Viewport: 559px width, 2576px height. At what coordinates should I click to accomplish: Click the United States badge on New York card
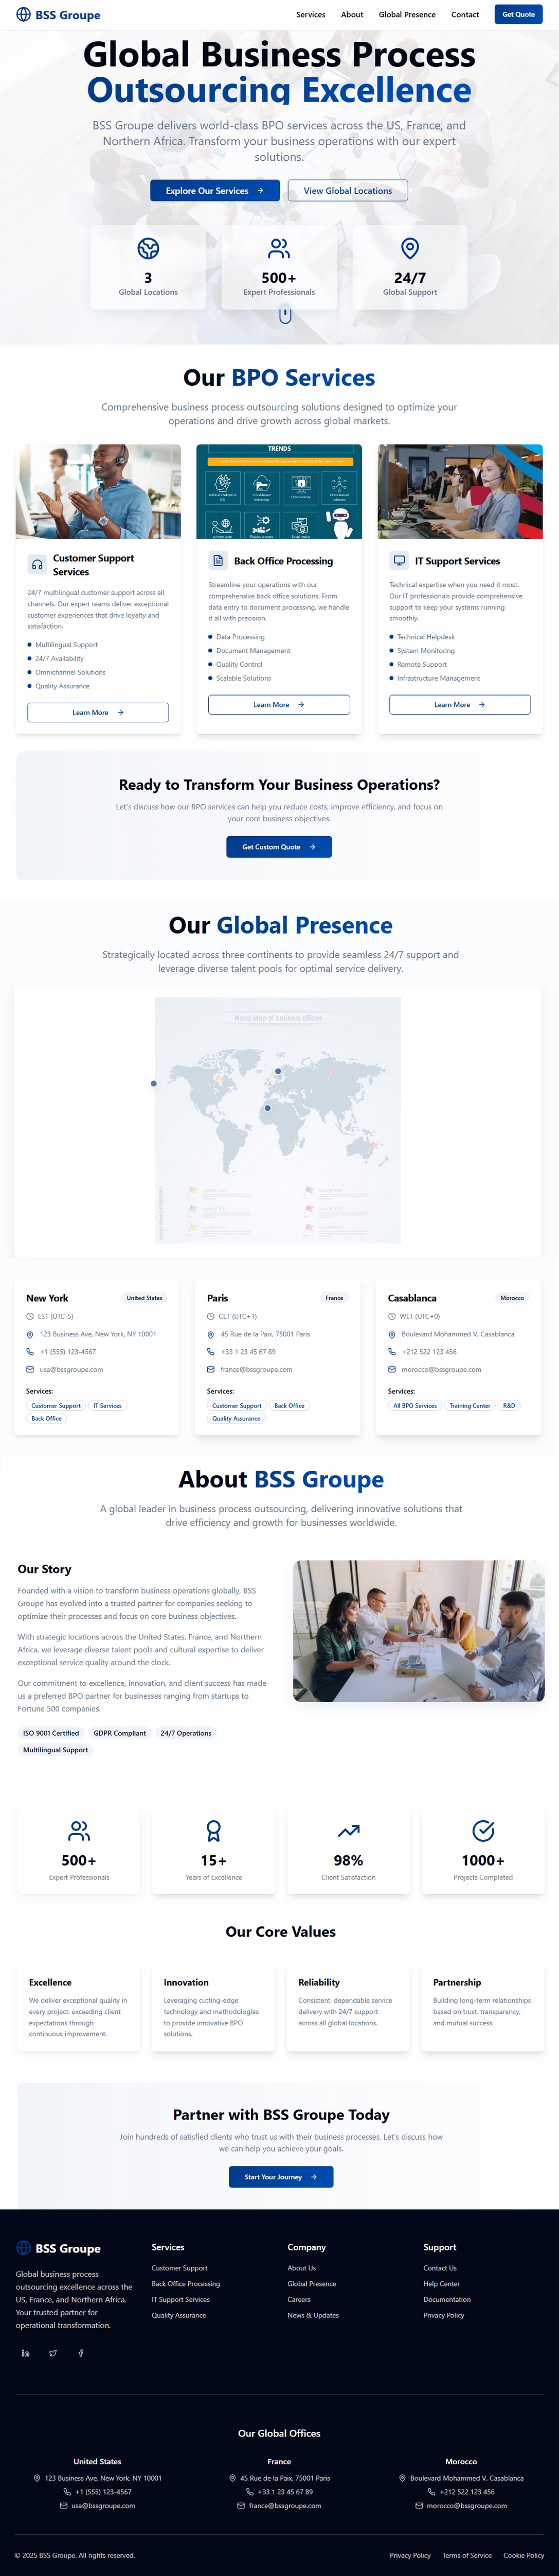(145, 1298)
